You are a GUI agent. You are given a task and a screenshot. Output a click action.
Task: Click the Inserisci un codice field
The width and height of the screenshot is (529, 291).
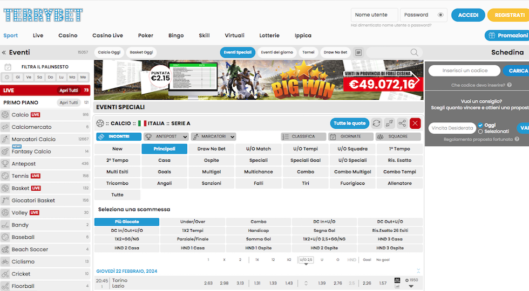pos(464,71)
